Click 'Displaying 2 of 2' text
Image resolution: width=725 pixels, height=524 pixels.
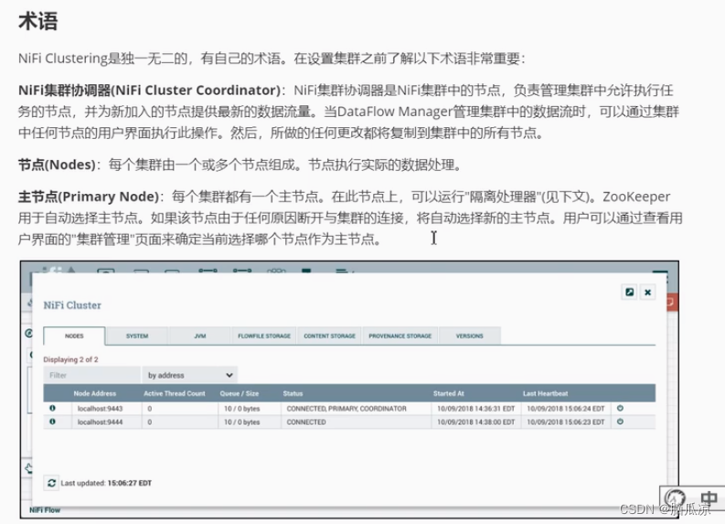coord(70,359)
